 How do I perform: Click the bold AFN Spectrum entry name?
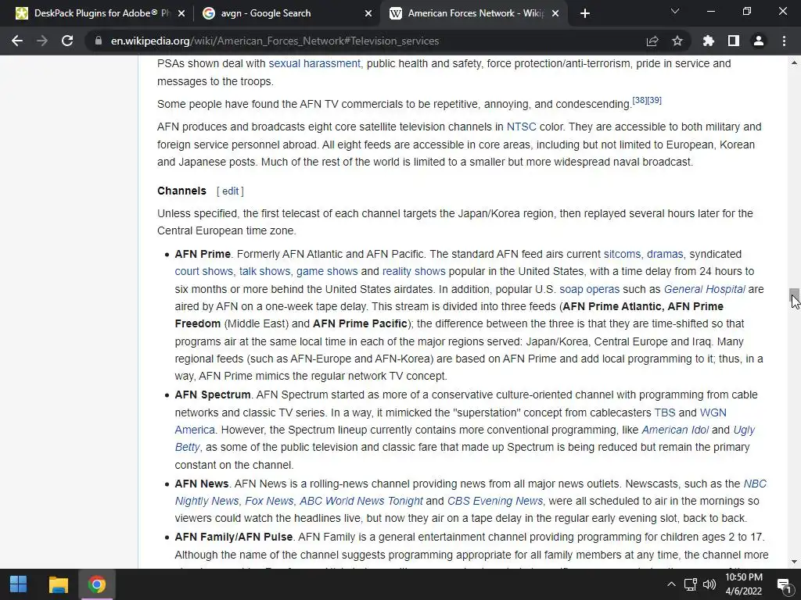(213, 395)
